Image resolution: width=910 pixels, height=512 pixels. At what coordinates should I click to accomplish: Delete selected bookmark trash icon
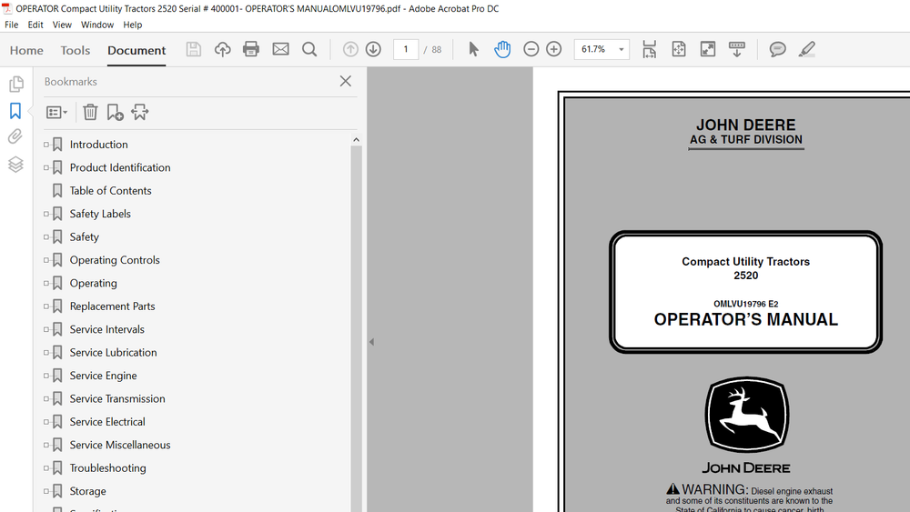pyautogui.click(x=90, y=112)
